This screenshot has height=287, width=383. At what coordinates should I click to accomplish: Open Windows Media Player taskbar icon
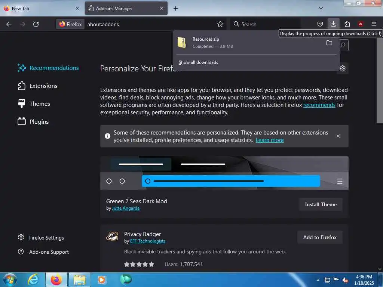pyautogui.click(x=102, y=280)
